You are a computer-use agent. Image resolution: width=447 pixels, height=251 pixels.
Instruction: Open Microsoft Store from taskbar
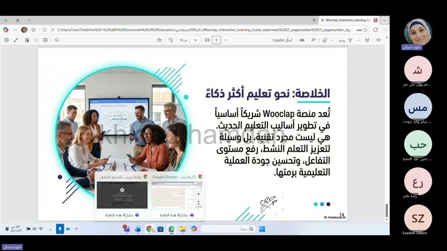tap(160, 229)
